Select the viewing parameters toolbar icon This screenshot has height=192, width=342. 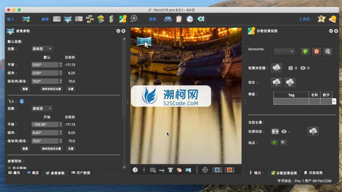(68, 19)
